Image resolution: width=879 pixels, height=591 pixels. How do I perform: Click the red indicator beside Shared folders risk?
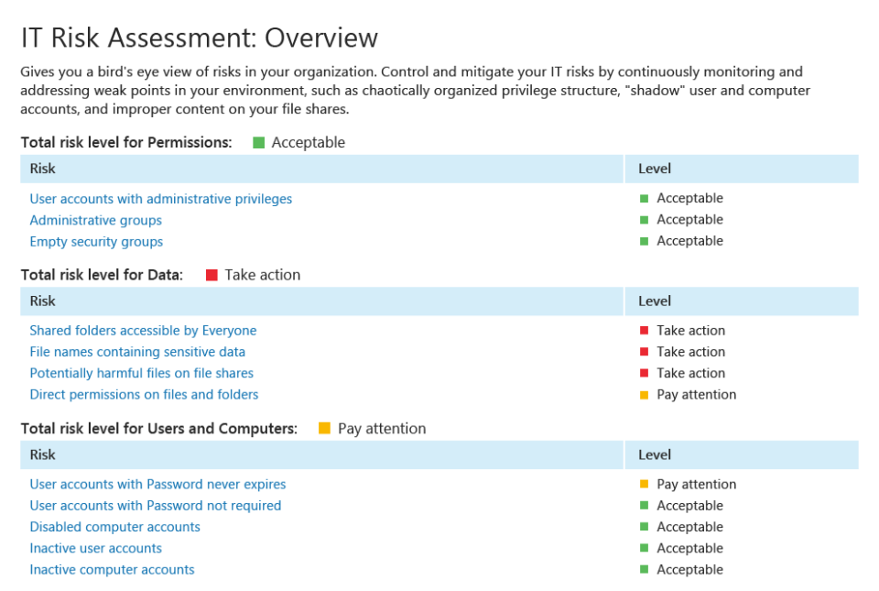coord(642,330)
